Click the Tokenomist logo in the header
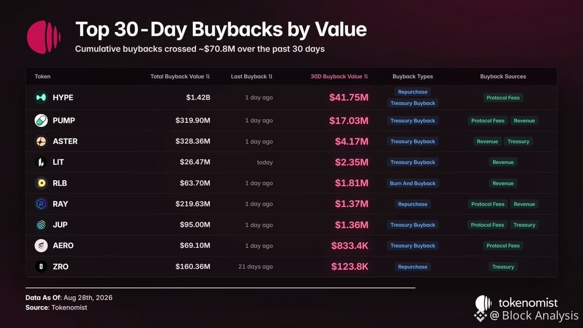The image size is (583, 328). (x=44, y=37)
